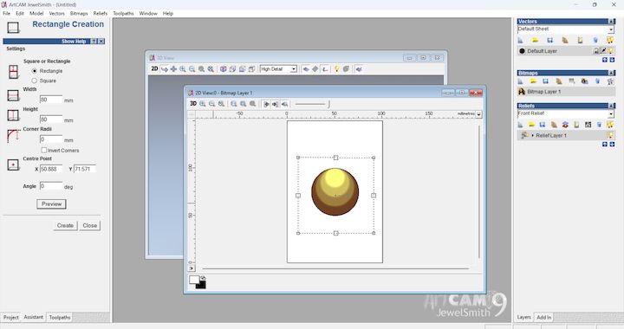Switch to 2D view from 3D View toolbar
The height and width of the screenshot is (329, 624).
(154, 68)
